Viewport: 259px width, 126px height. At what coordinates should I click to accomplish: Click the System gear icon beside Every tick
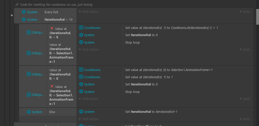tap(24, 12)
